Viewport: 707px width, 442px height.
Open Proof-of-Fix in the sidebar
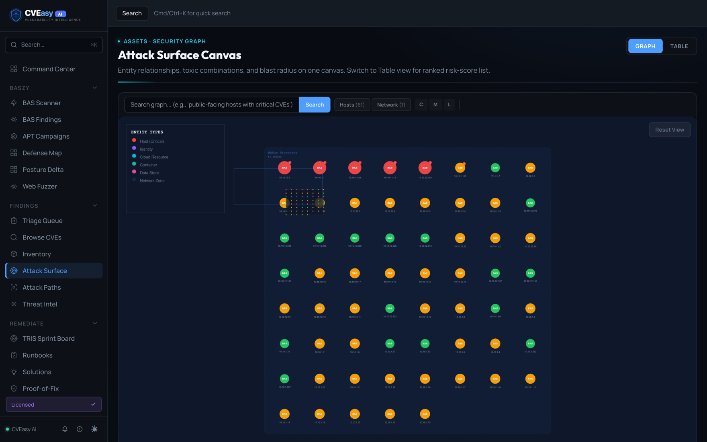(53, 389)
